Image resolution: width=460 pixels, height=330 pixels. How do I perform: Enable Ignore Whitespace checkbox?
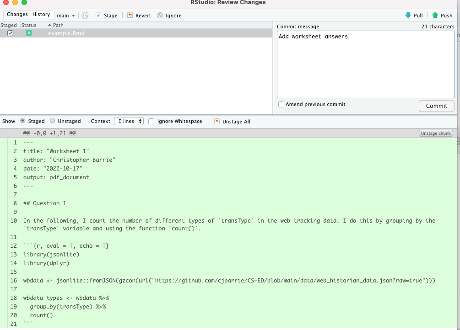tap(152, 121)
